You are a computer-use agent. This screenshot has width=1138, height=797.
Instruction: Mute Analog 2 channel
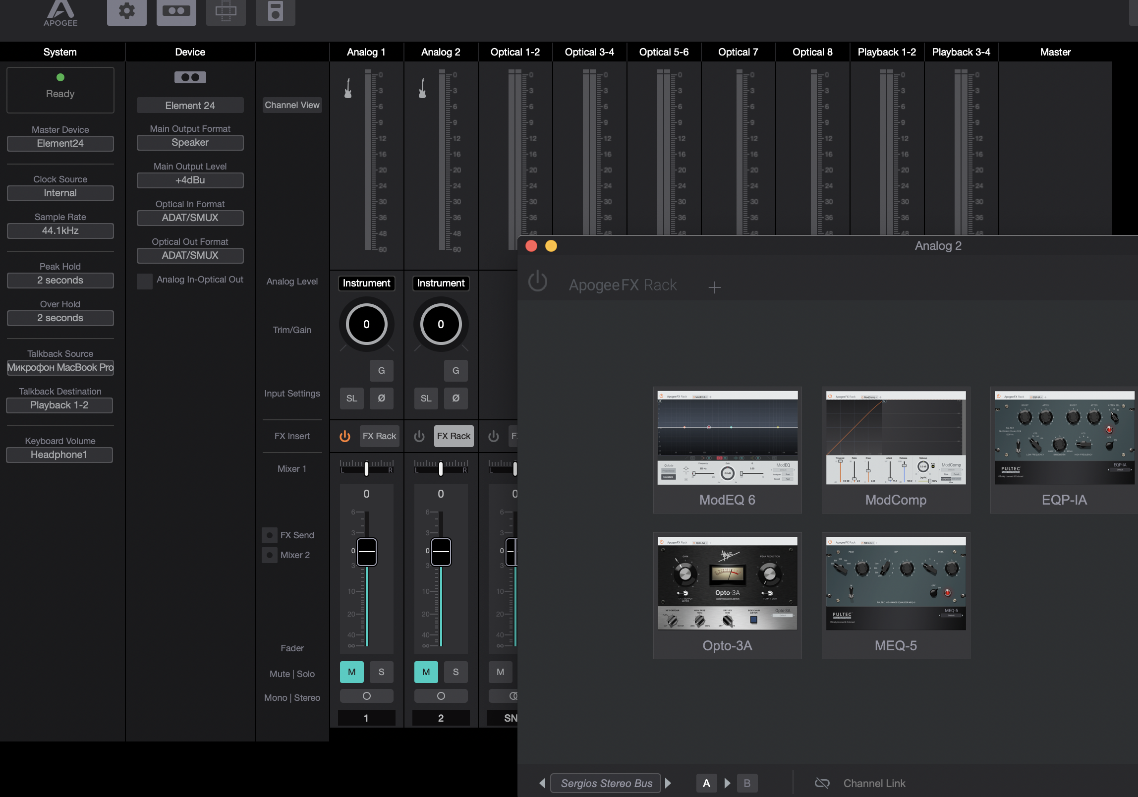[426, 672]
